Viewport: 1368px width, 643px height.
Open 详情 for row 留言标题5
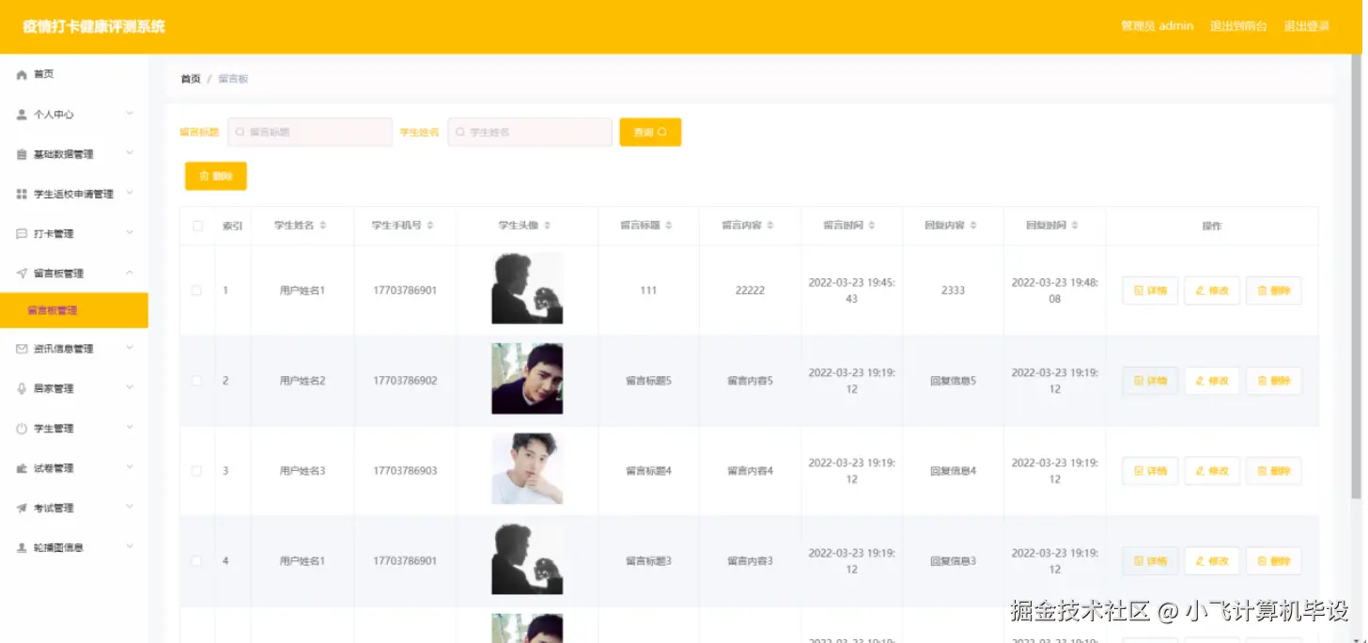click(1150, 381)
